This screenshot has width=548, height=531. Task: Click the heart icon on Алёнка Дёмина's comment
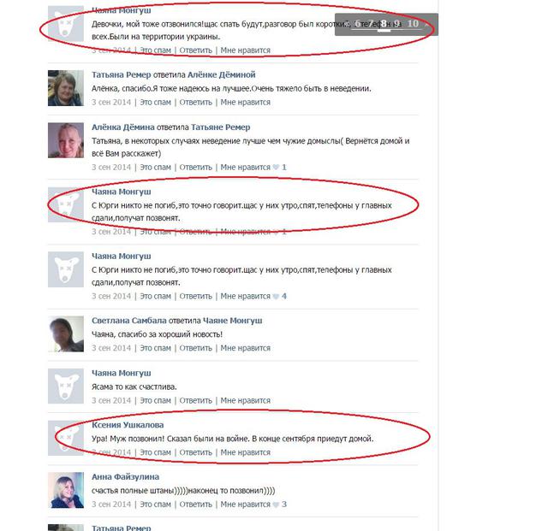pos(276,168)
